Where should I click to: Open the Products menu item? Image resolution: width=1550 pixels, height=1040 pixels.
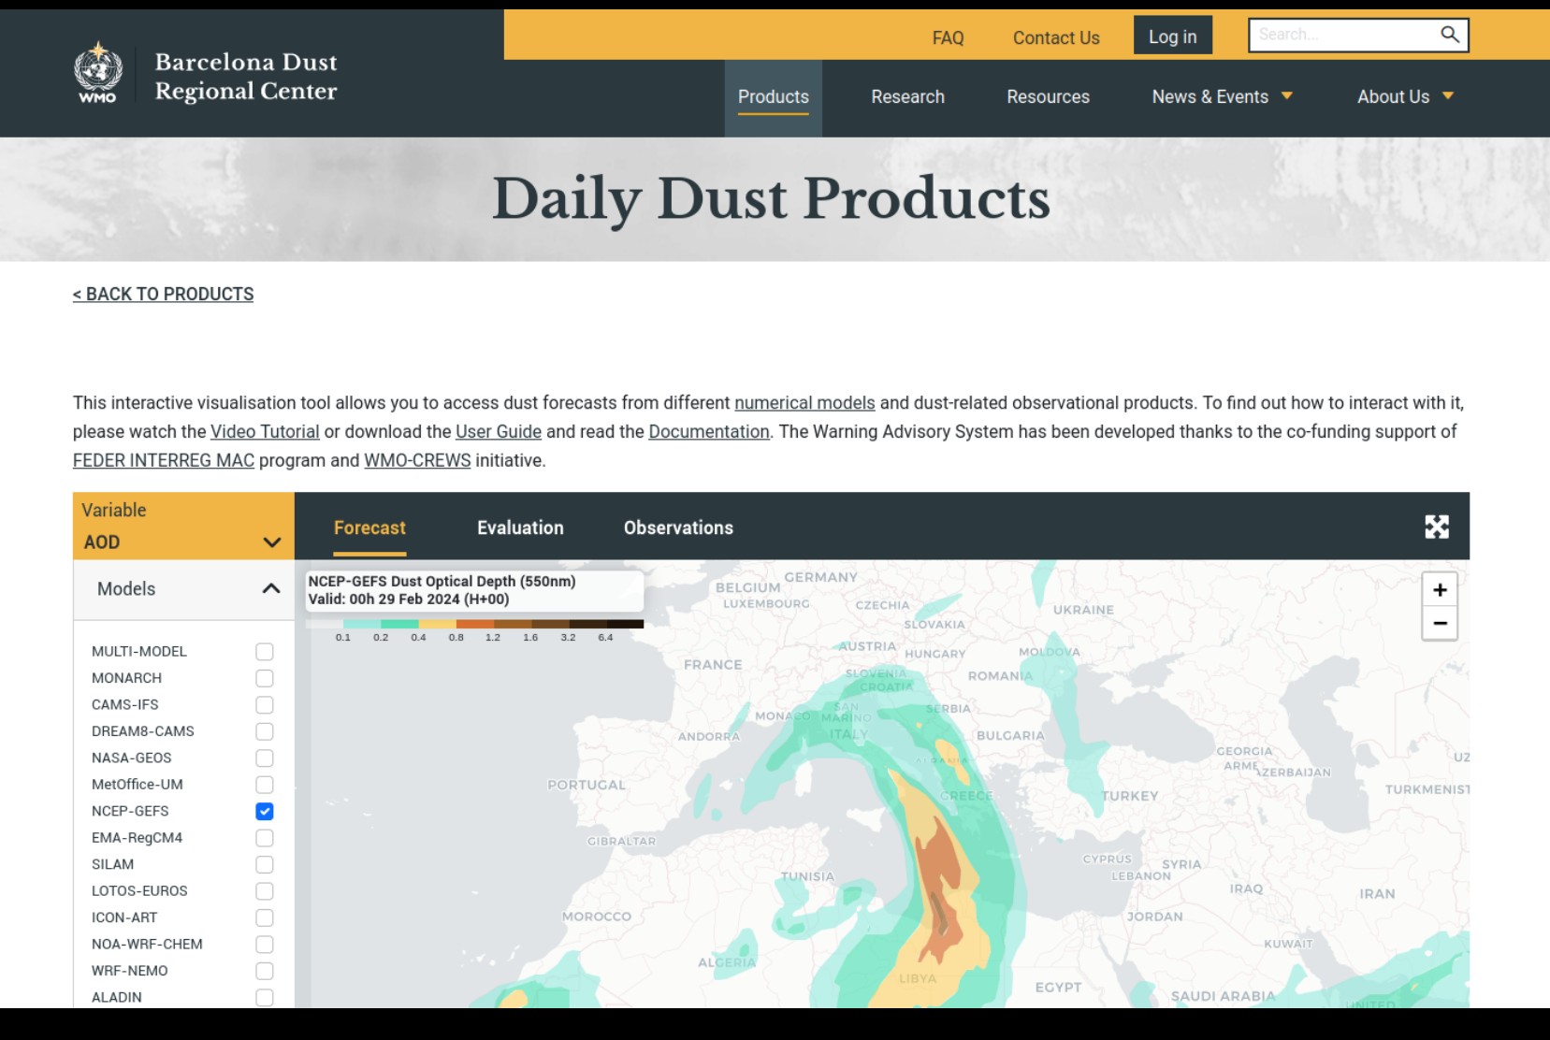tap(773, 97)
